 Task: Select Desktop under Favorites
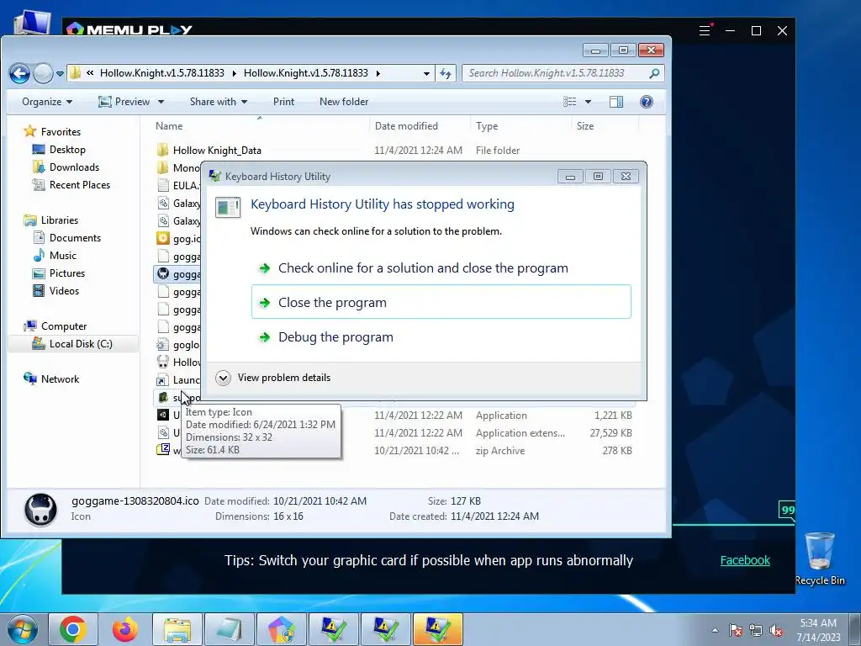coord(67,150)
